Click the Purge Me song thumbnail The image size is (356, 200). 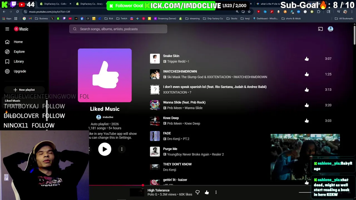click(x=155, y=151)
